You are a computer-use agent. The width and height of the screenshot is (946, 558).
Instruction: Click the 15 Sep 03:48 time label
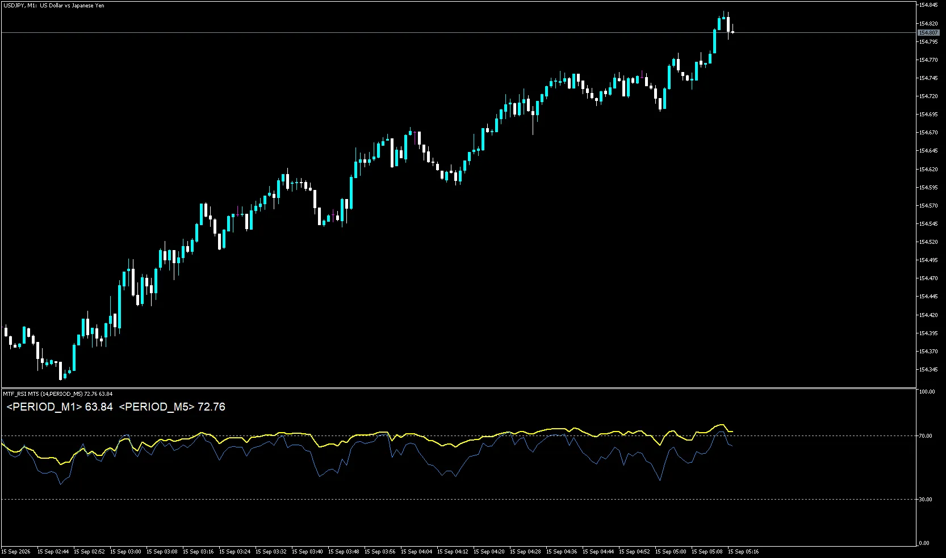[344, 552]
